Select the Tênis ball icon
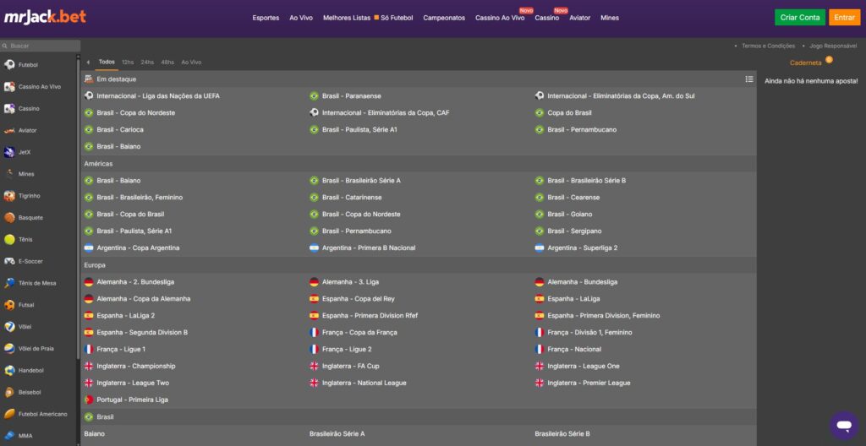Screen dimensions: 866x446 pyautogui.click(x=9, y=240)
